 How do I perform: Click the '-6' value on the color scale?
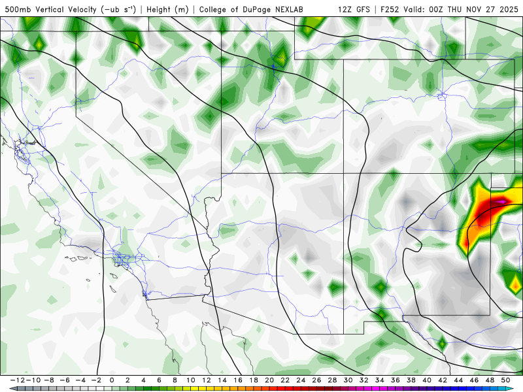coord(65,380)
